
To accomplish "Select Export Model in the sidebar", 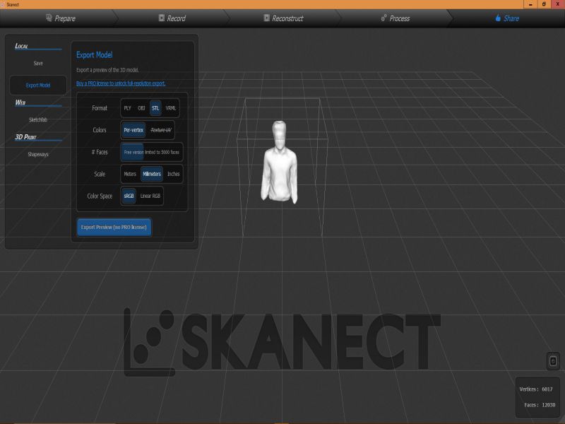I will click(38, 86).
